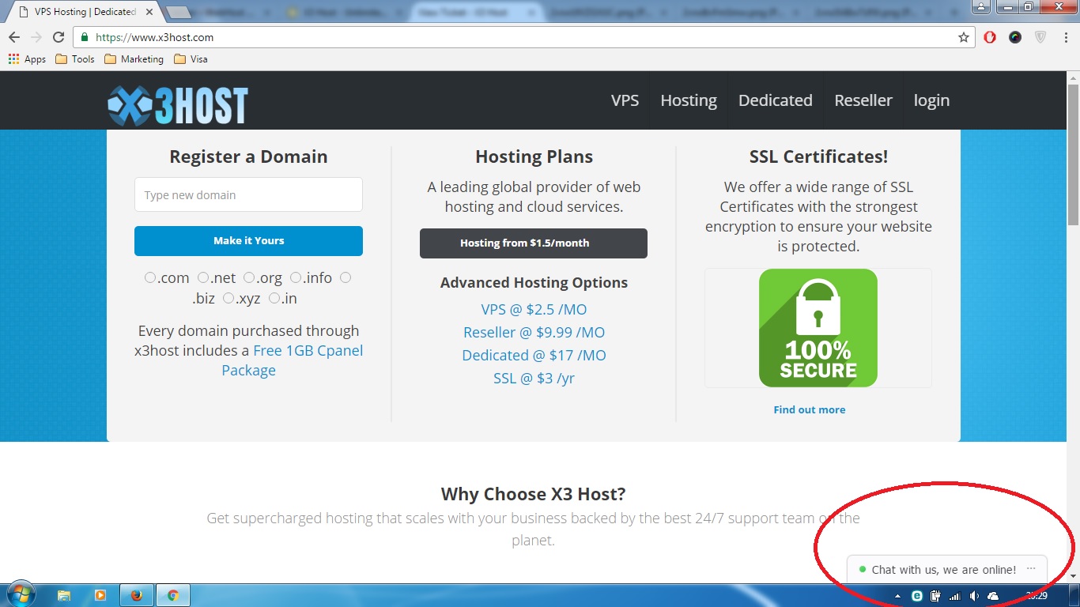The height and width of the screenshot is (607, 1080).
Task: Open the Apps grid in bookmarks bar
Action: (27, 59)
